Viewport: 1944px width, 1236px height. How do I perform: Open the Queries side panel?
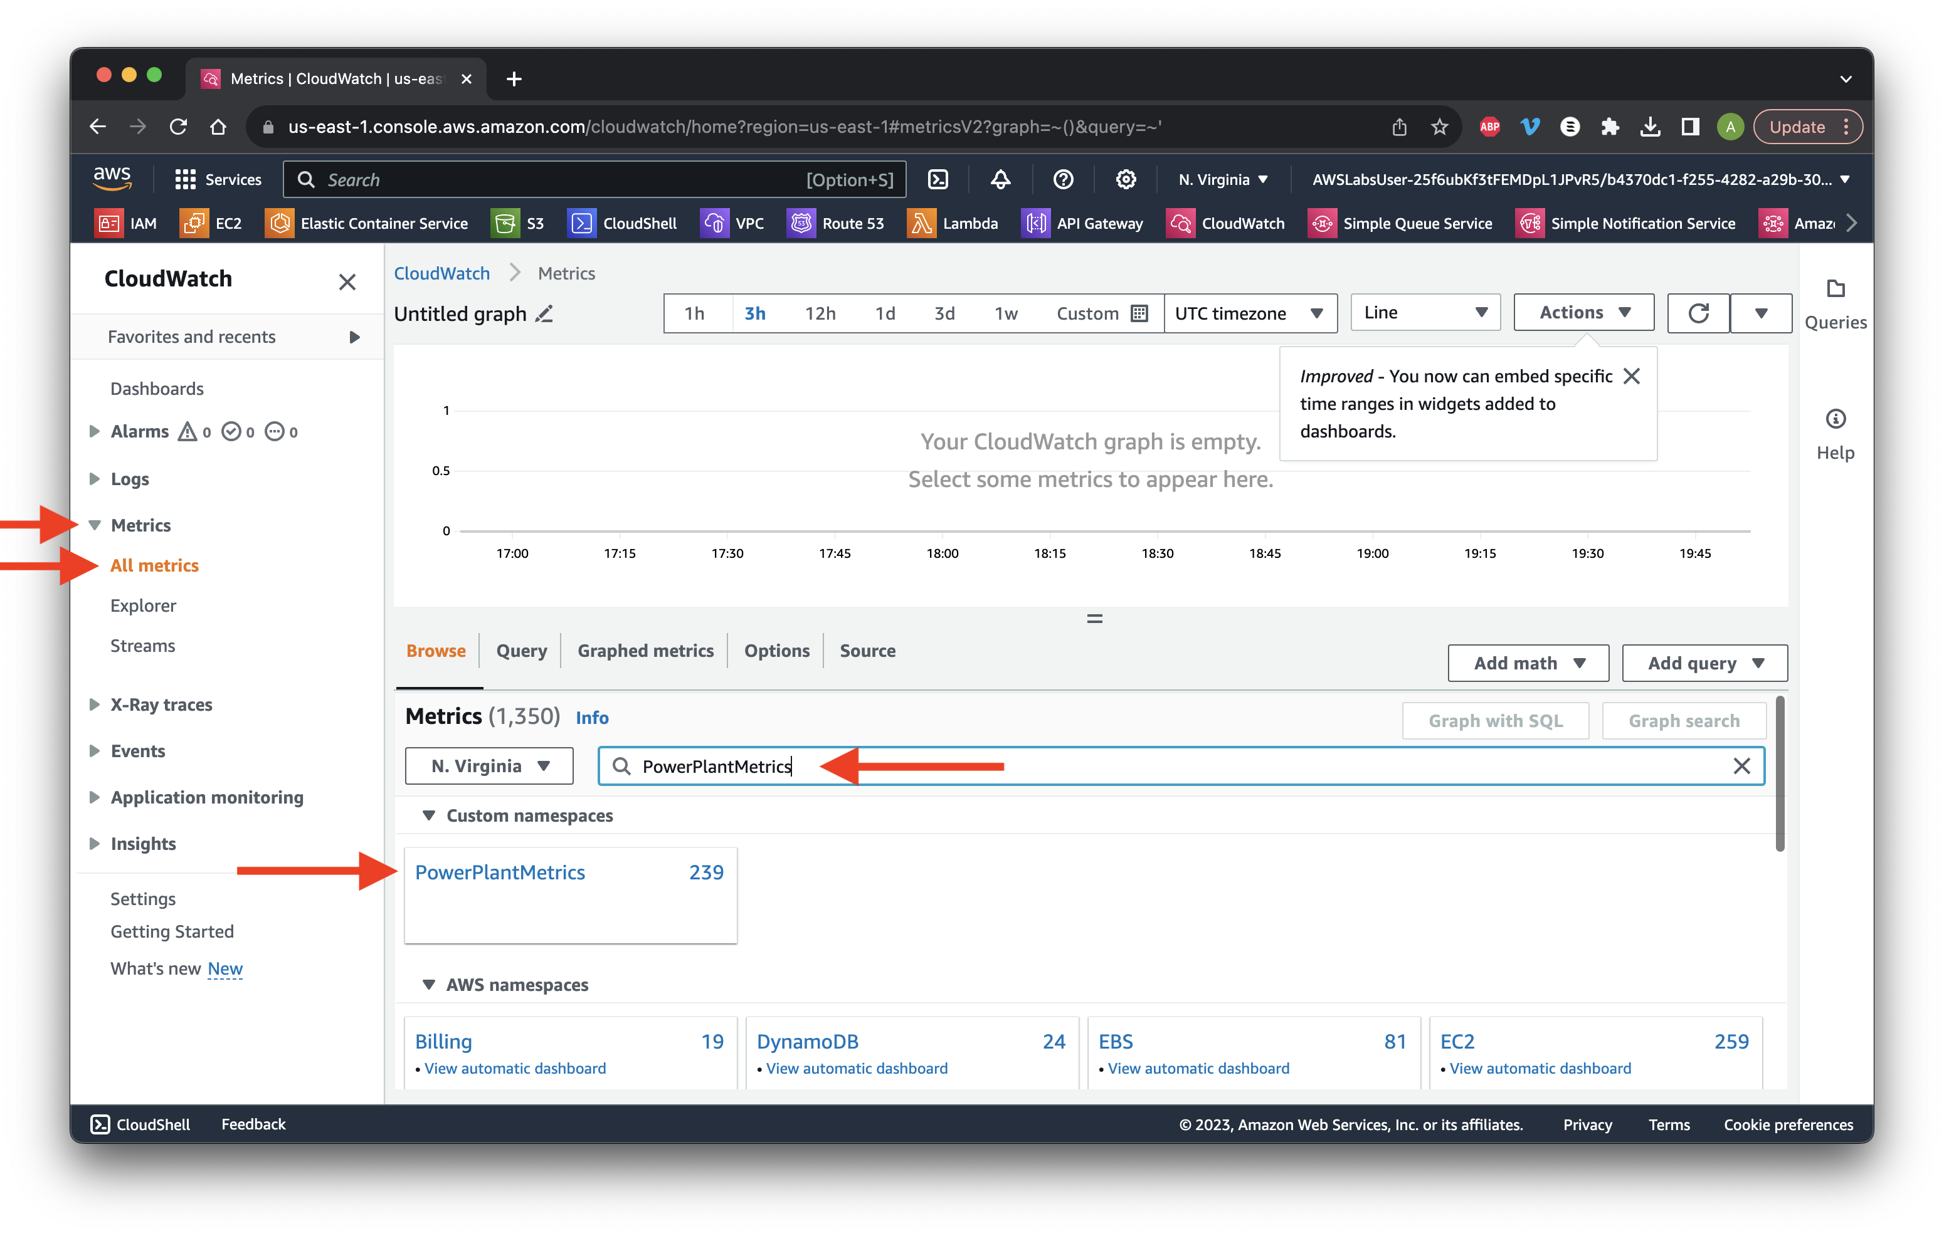point(1835,304)
